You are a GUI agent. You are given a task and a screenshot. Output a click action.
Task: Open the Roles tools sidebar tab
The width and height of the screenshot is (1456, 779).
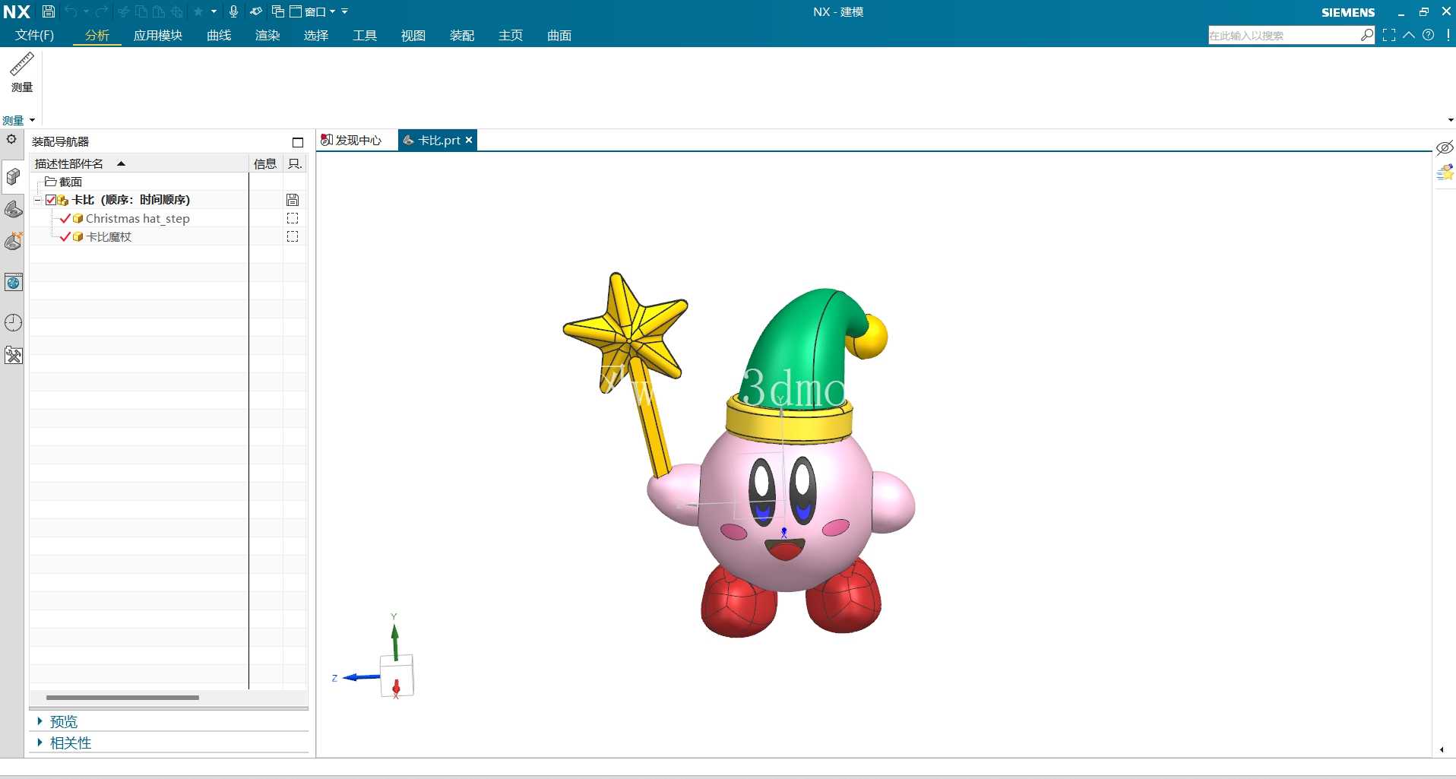(x=13, y=355)
